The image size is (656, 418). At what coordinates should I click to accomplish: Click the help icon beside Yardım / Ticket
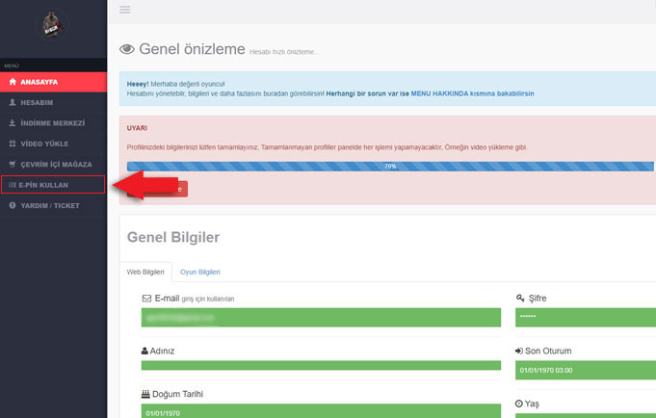click(x=13, y=205)
